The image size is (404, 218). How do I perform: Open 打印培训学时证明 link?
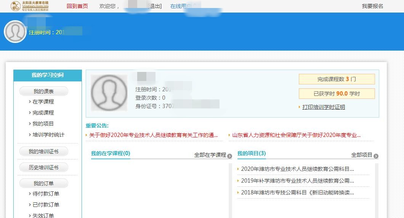pyautogui.click(x=323, y=107)
